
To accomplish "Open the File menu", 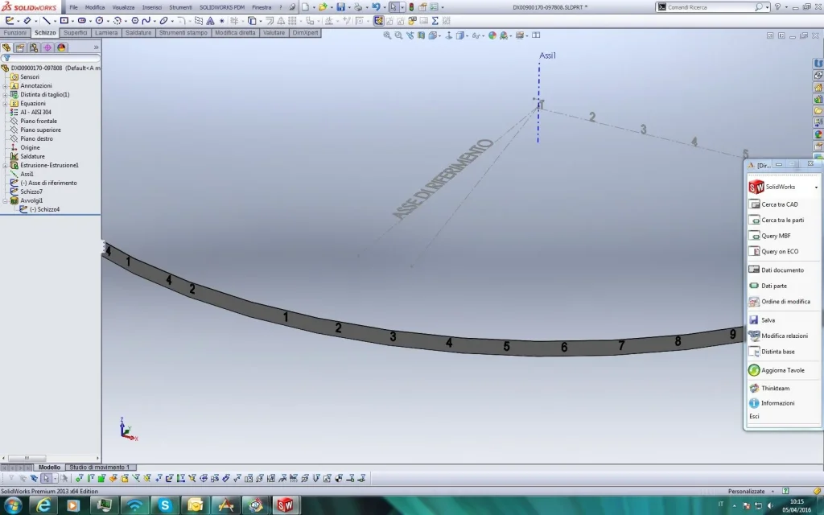I will coord(73,7).
